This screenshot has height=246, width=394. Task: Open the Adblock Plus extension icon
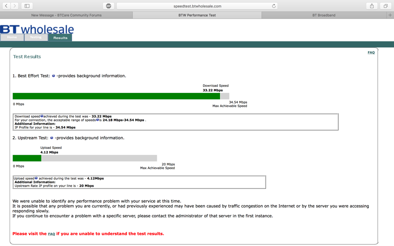[109, 6]
